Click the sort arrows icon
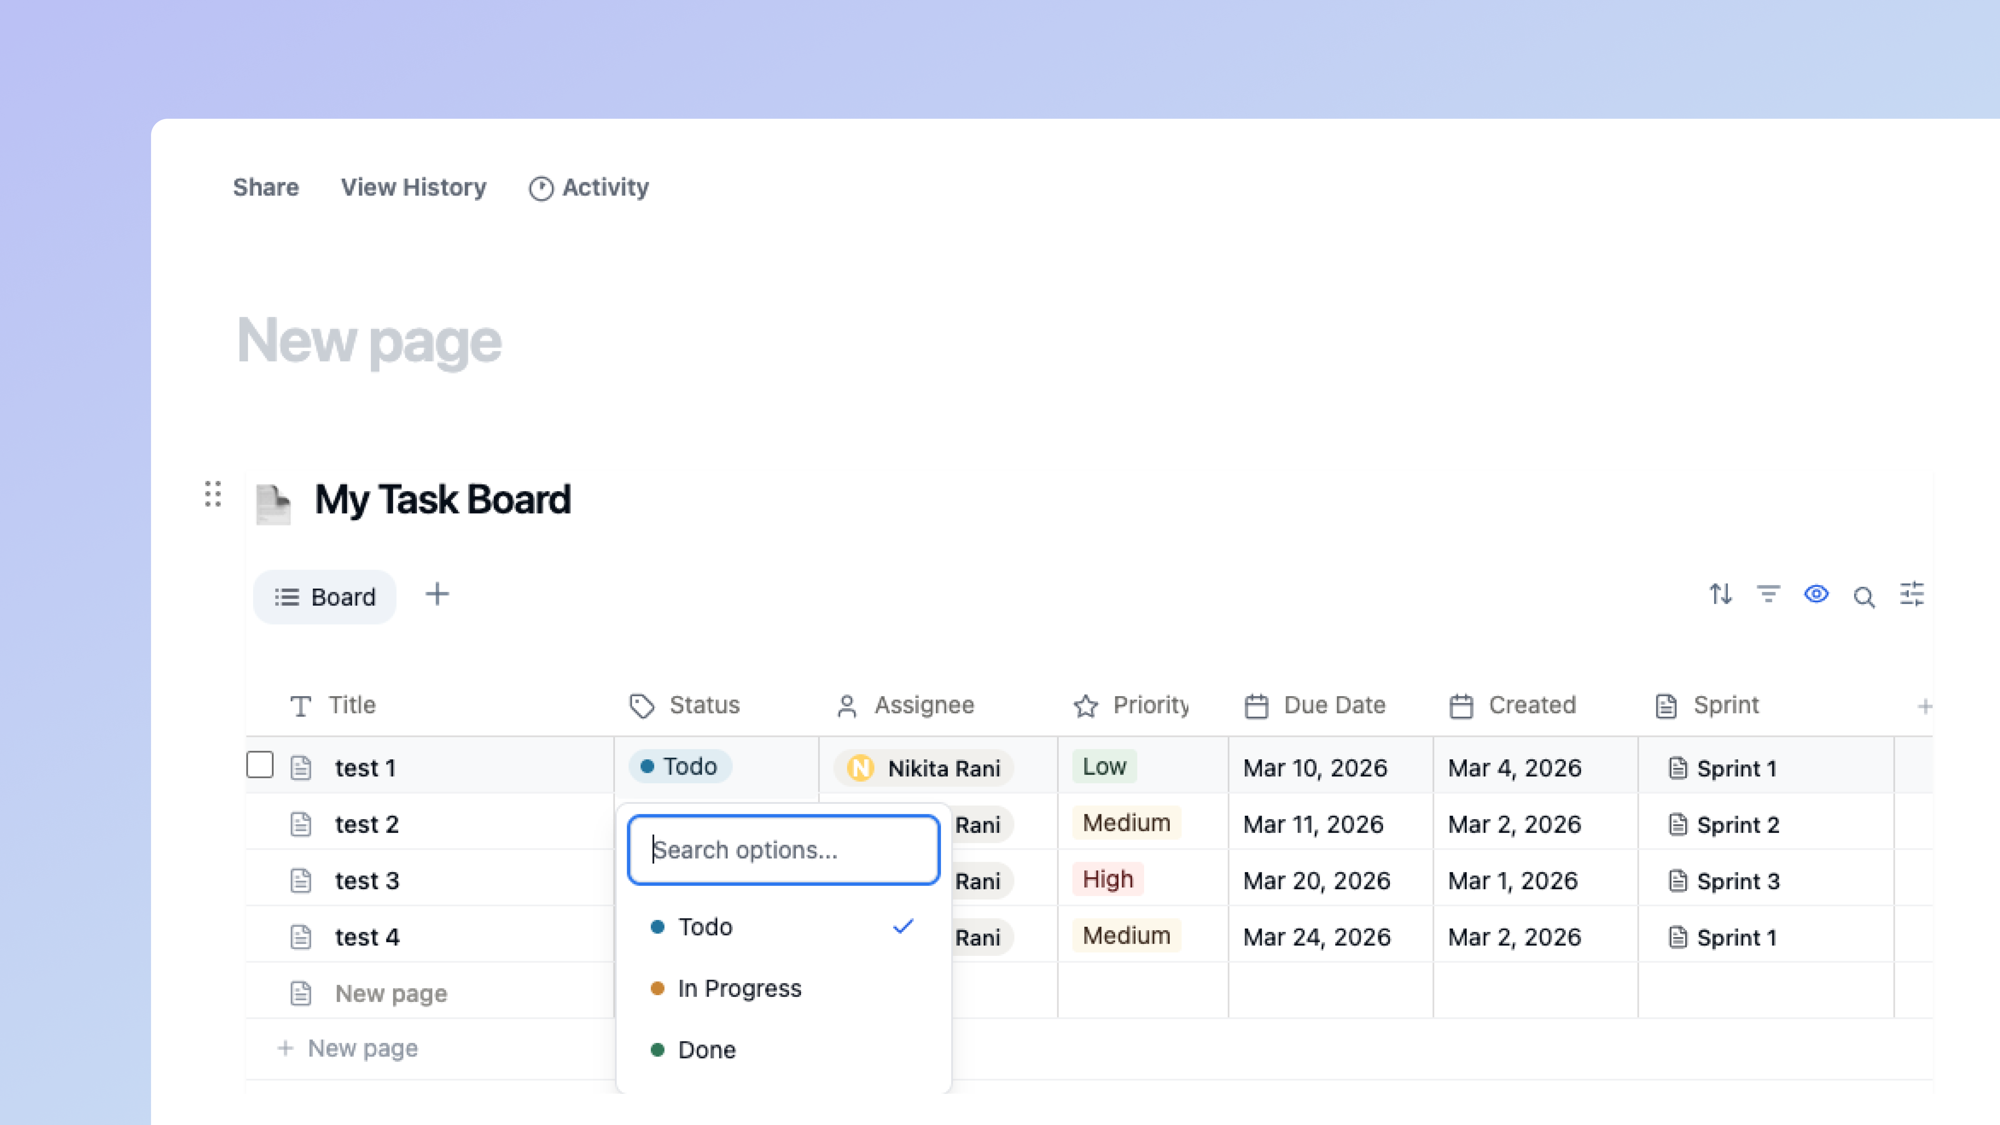Image resolution: width=2000 pixels, height=1125 pixels. click(x=1720, y=595)
